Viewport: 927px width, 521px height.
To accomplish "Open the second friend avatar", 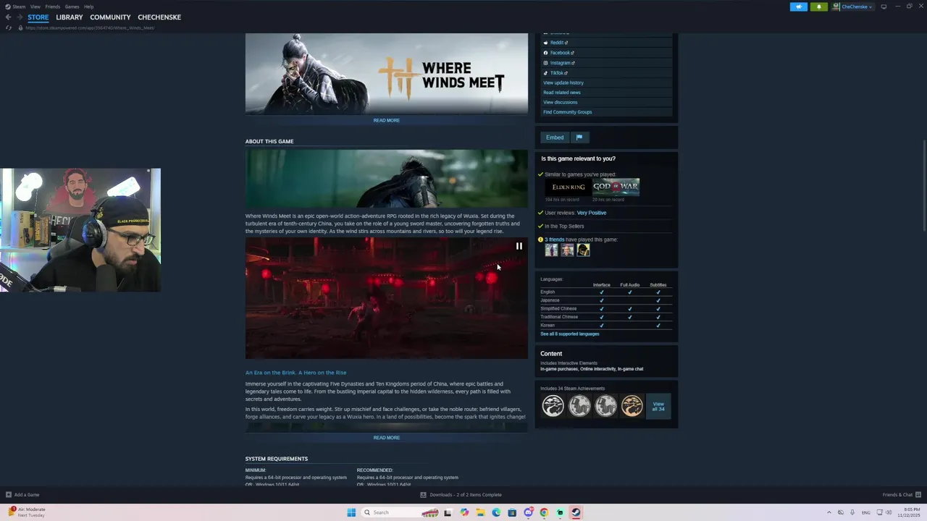I will pyautogui.click(x=567, y=250).
